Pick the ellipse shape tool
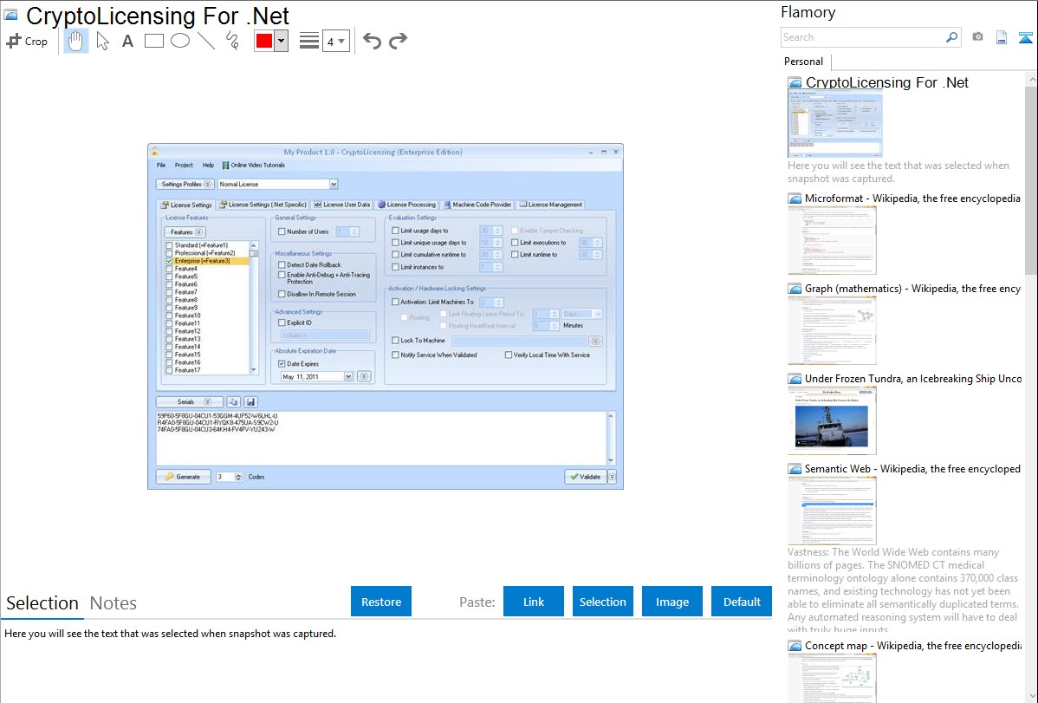1038x703 pixels. (180, 41)
